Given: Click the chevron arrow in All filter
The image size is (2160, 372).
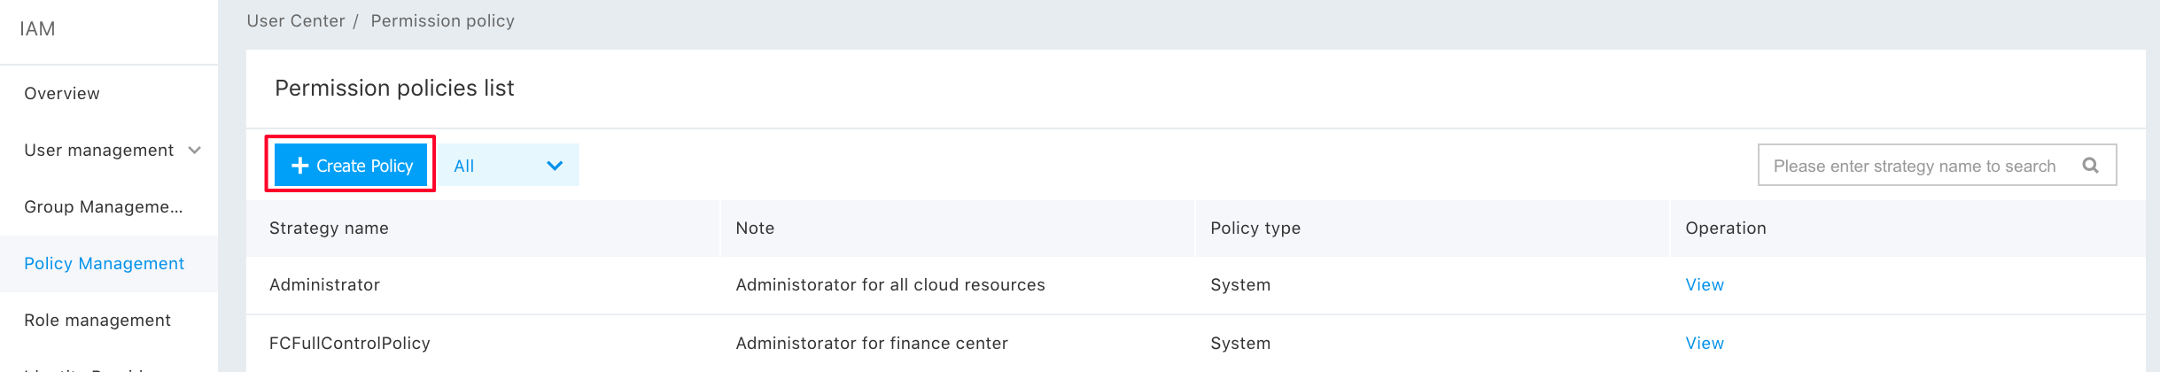Looking at the screenshot, I should point(555,166).
